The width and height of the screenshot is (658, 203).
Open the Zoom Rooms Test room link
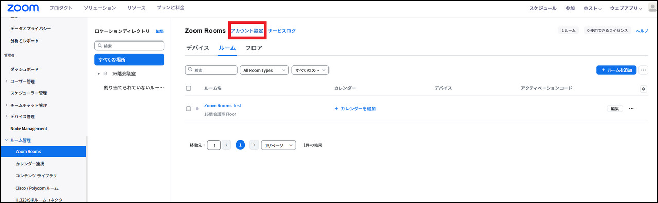point(223,106)
